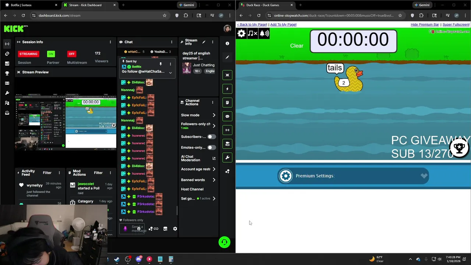This screenshot has width=471, height=265.
Task: Open Chat panel options menu
Action: (171, 42)
